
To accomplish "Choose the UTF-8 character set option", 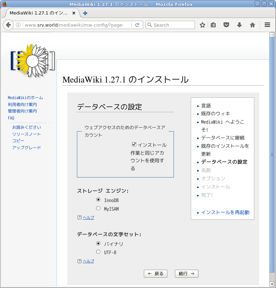I will (98, 252).
